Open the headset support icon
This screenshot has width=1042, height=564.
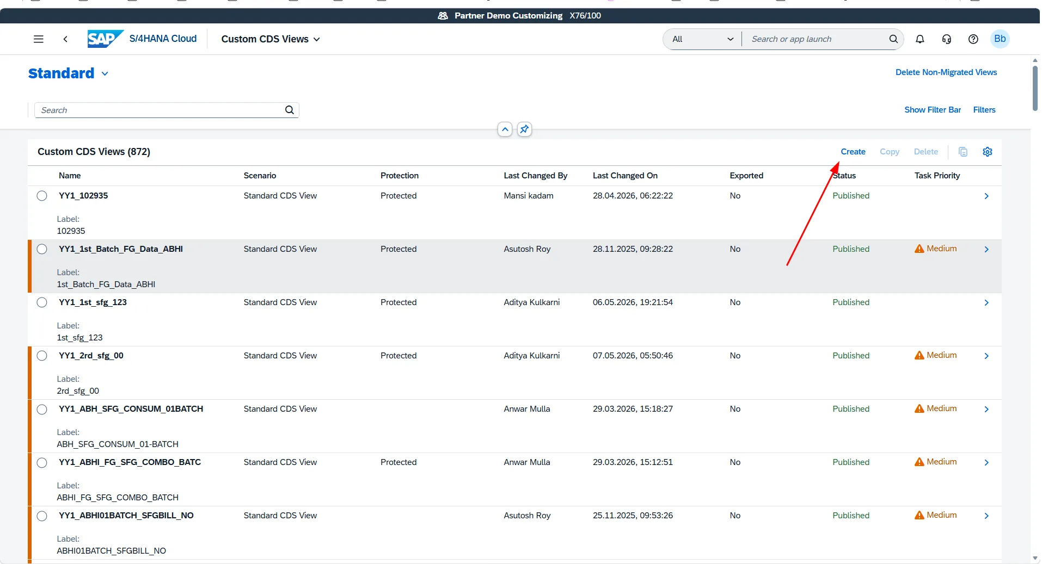tap(947, 39)
